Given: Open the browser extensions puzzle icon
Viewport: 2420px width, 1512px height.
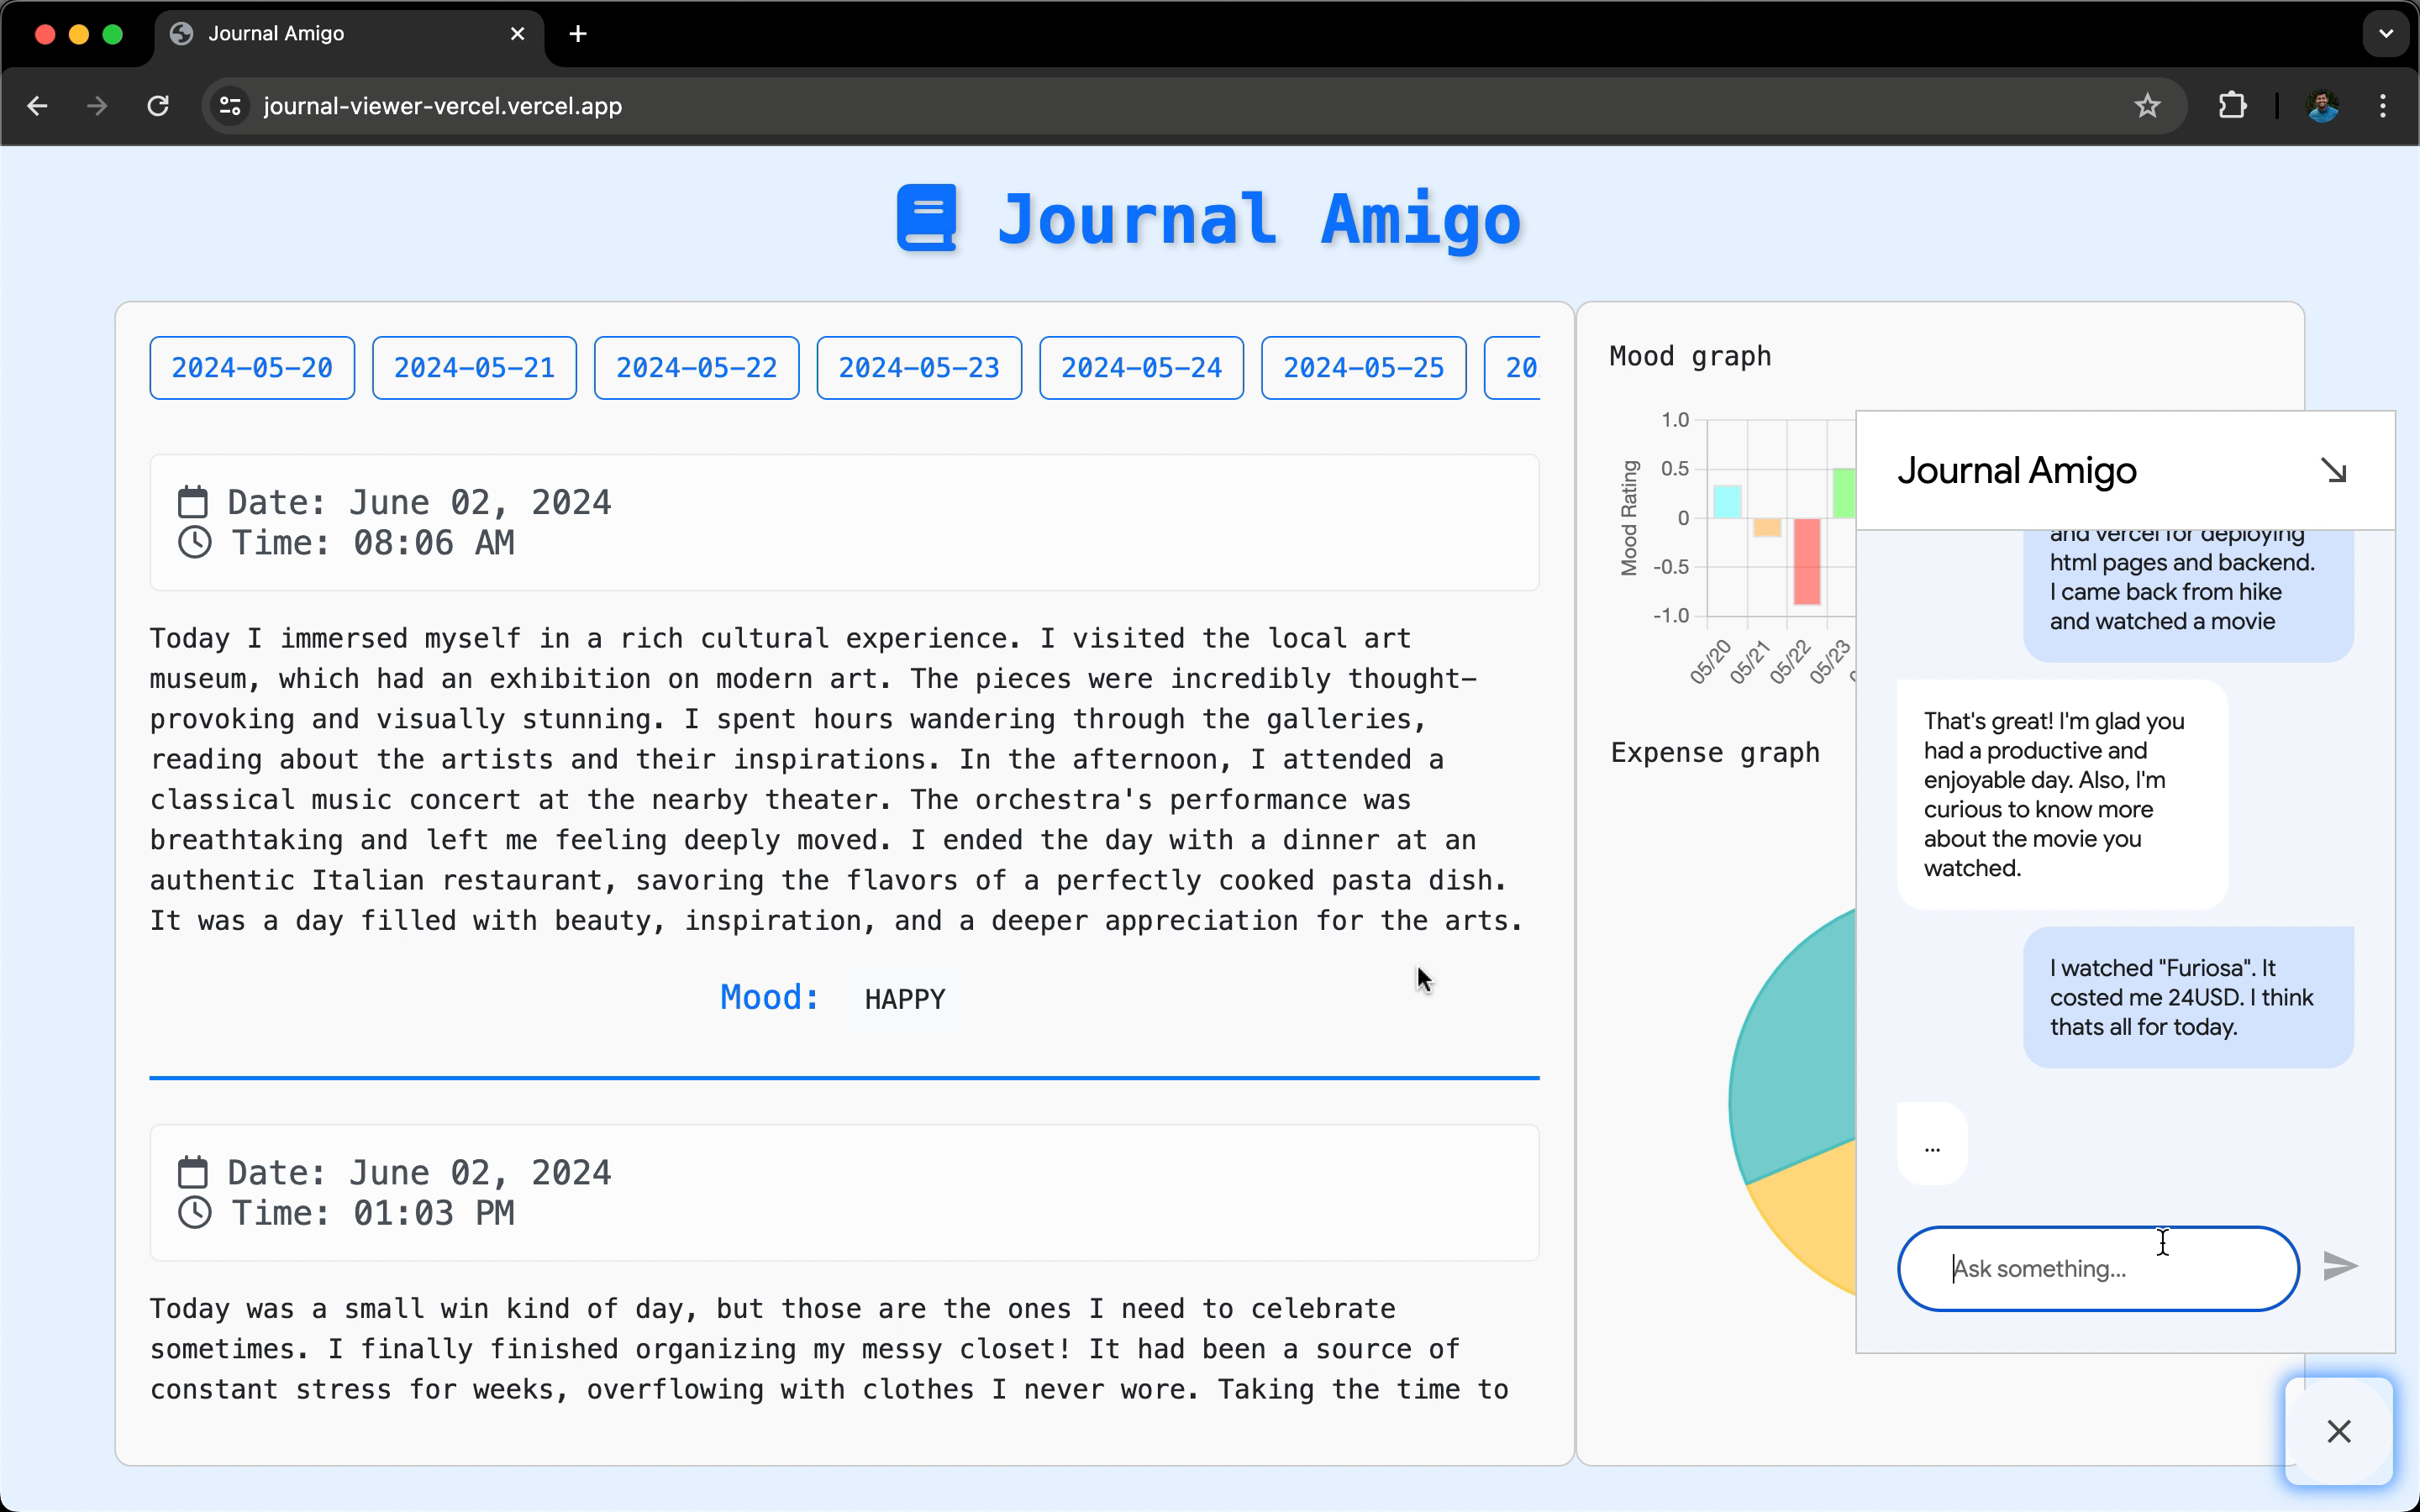Looking at the screenshot, I should coord(2232,106).
